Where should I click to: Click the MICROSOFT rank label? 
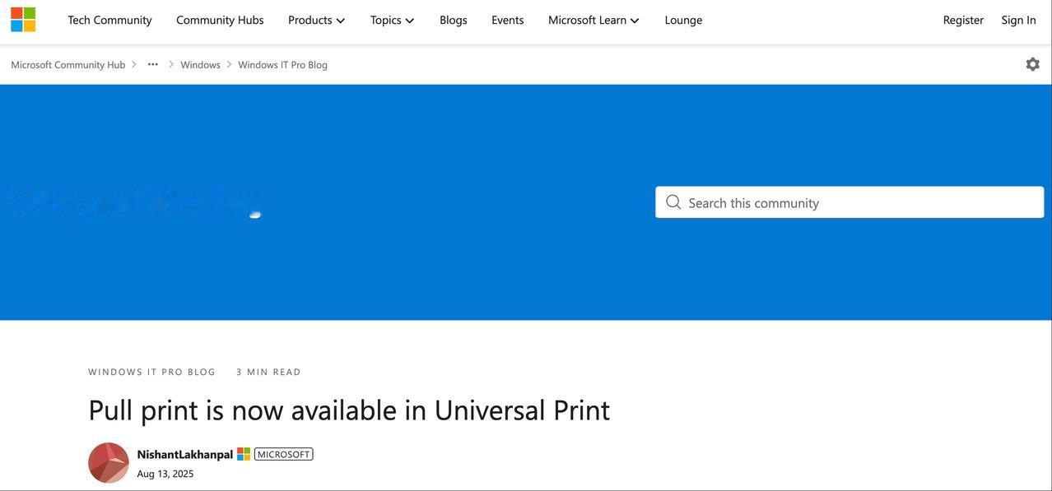tap(284, 454)
